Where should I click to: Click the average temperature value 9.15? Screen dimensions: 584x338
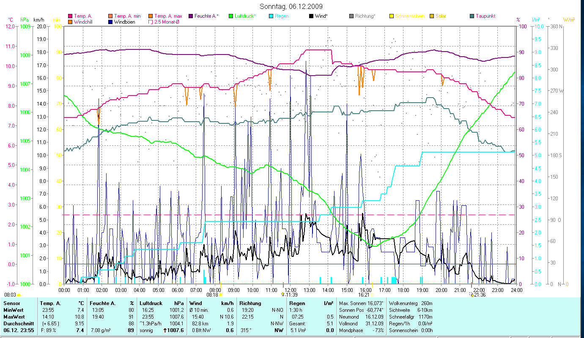[79, 324]
